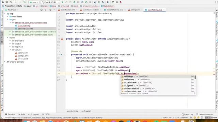The image size is (218, 122).
Task: Click the Collapse All icon in Project panel
Action: pyautogui.click(x=45, y=10)
